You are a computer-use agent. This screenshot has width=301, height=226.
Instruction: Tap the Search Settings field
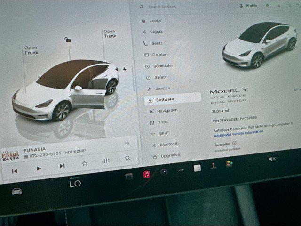162,7
